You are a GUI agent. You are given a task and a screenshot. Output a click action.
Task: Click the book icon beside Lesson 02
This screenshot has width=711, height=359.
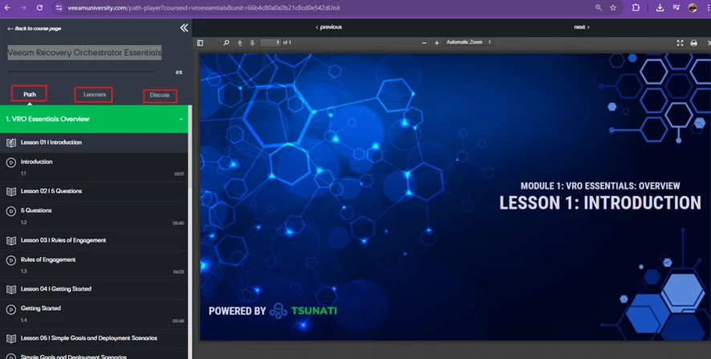tap(11, 191)
